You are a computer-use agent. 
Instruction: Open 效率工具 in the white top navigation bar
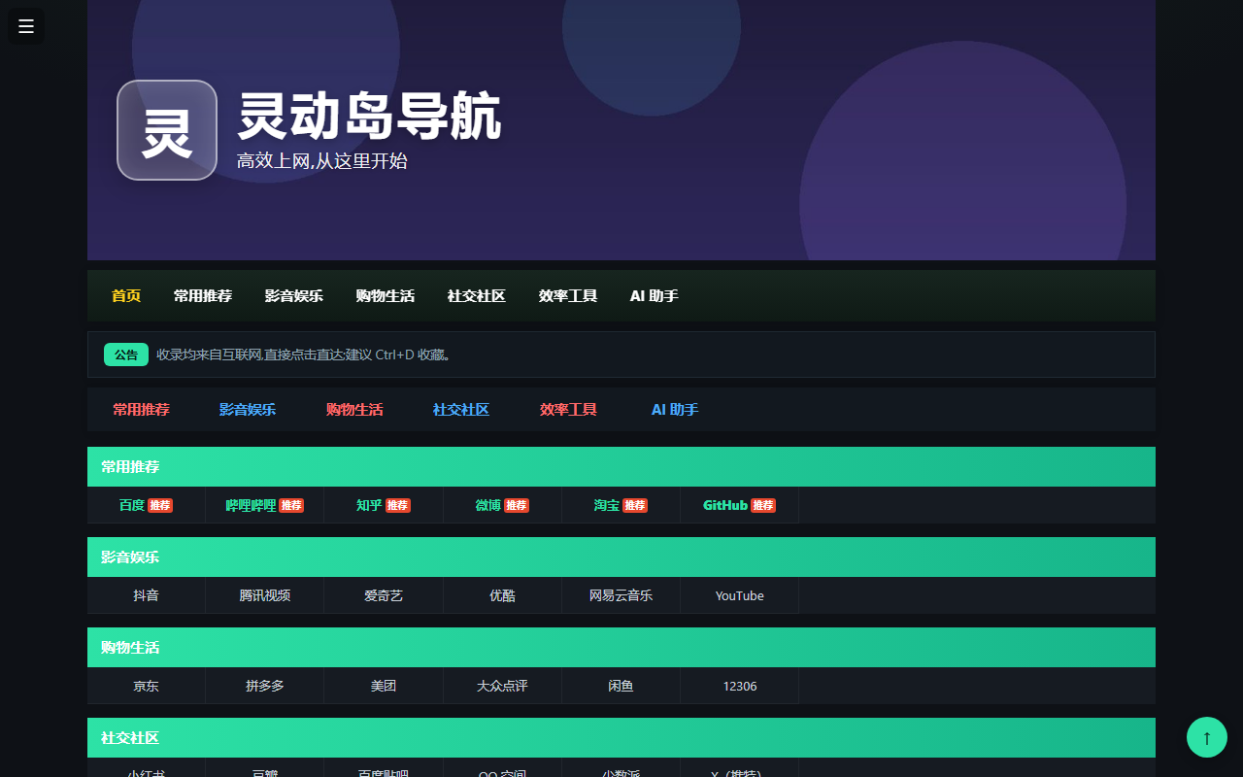pos(568,296)
